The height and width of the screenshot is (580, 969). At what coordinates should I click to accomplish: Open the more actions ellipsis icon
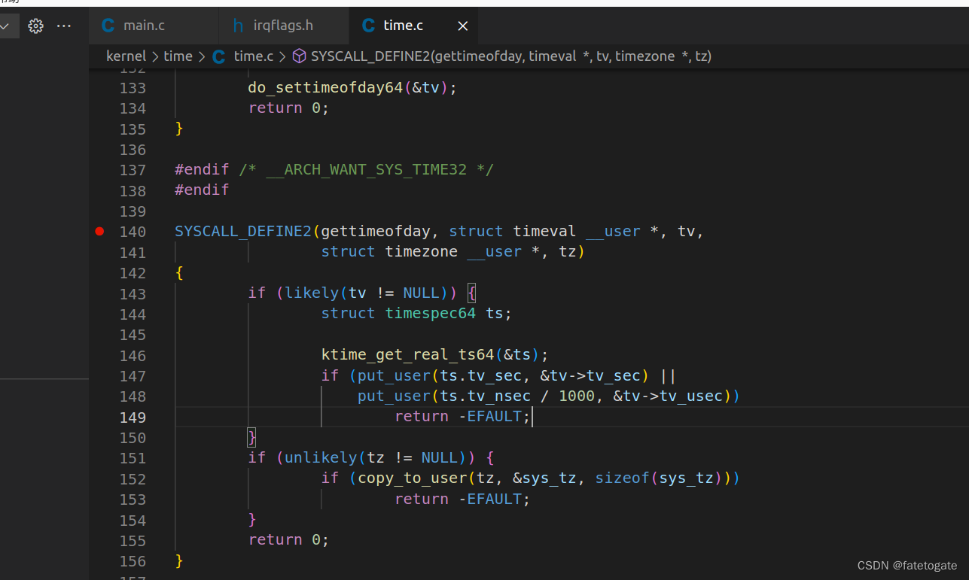[63, 26]
